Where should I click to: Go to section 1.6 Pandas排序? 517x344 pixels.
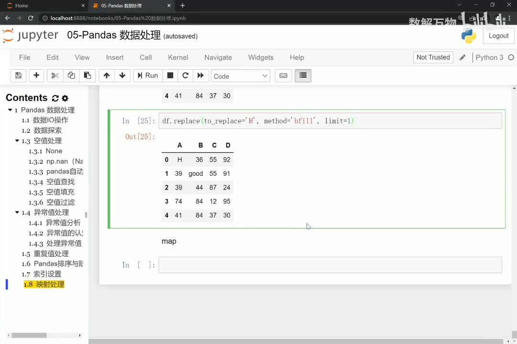pos(52,264)
